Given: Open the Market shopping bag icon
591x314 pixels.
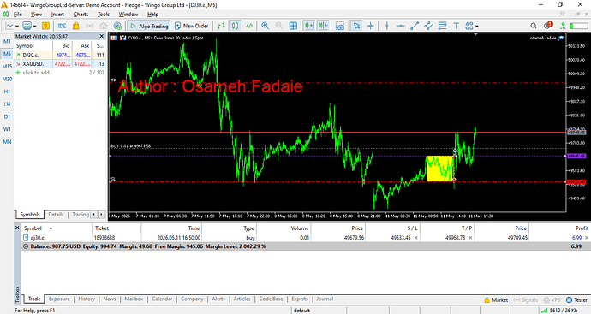Looking at the screenshot, I should (75, 26).
